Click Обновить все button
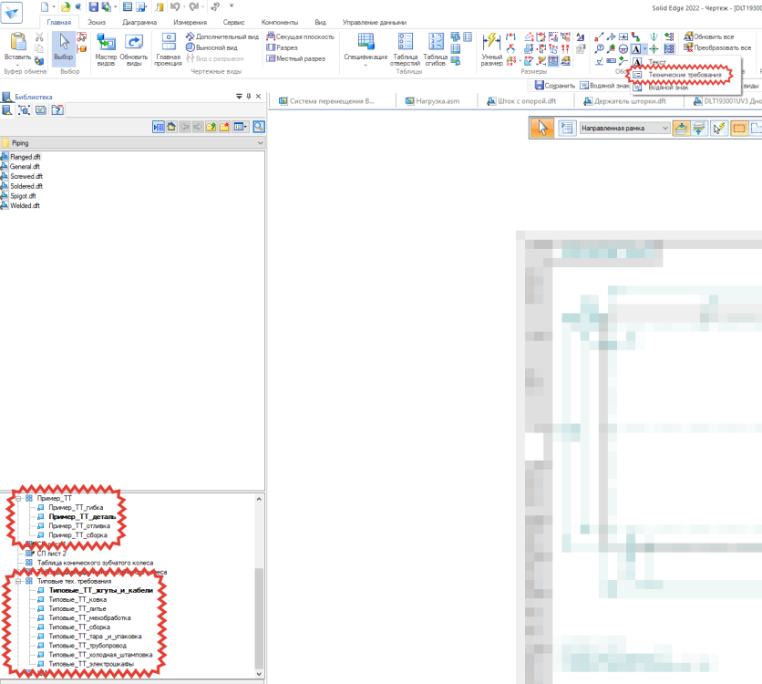 tap(708, 36)
